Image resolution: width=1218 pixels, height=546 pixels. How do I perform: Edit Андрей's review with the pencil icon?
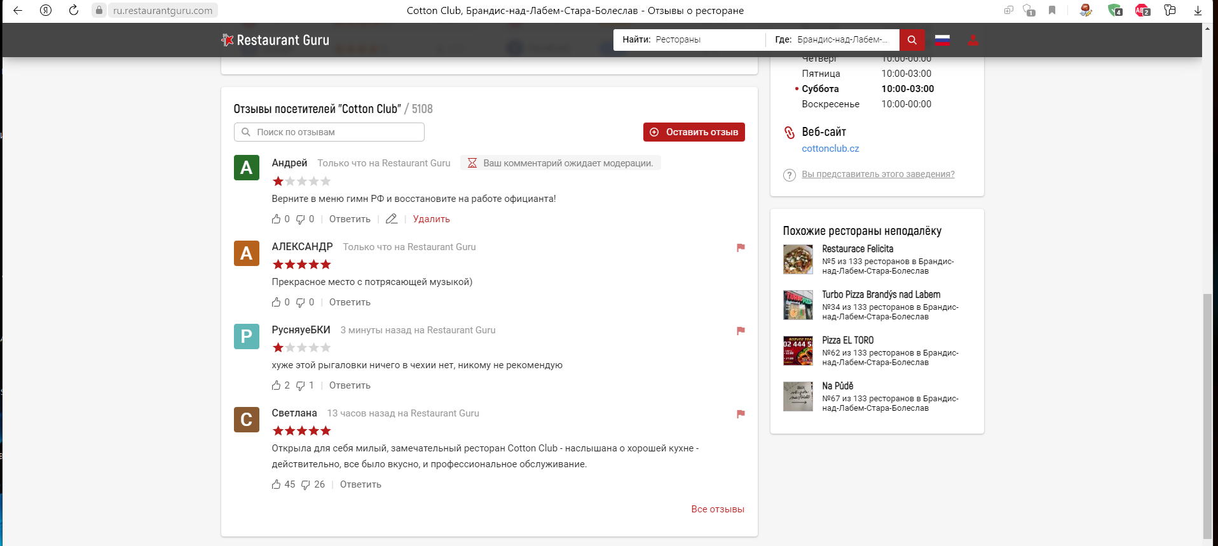(x=392, y=219)
